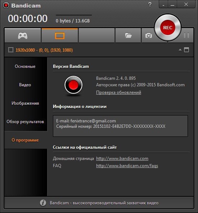Open the Видео settings tab

[25, 85]
